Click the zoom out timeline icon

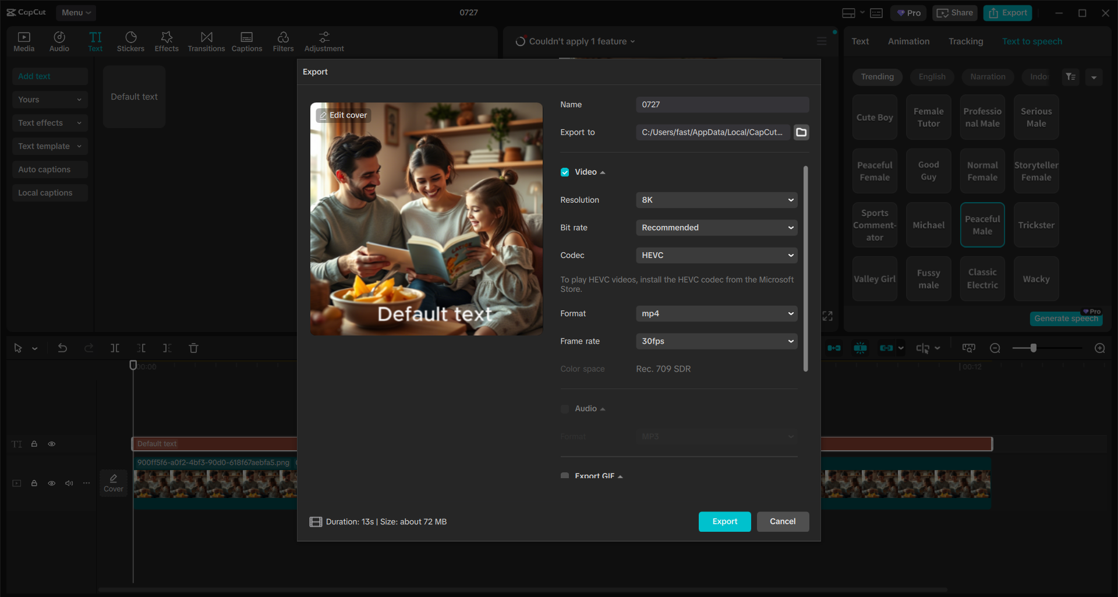pos(995,348)
